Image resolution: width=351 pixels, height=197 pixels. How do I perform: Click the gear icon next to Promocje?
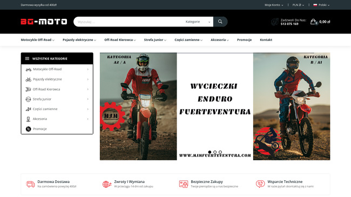[28, 129]
